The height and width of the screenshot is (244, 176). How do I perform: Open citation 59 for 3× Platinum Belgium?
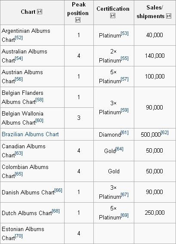124,110
